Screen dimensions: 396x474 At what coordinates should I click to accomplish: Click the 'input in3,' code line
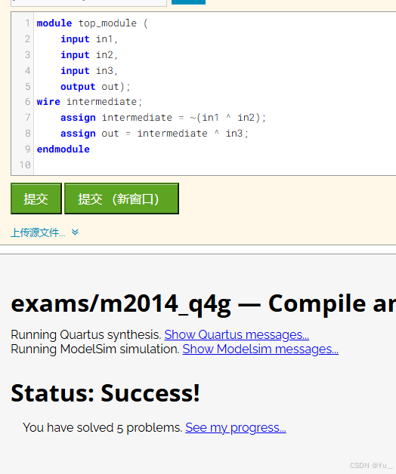(89, 71)
